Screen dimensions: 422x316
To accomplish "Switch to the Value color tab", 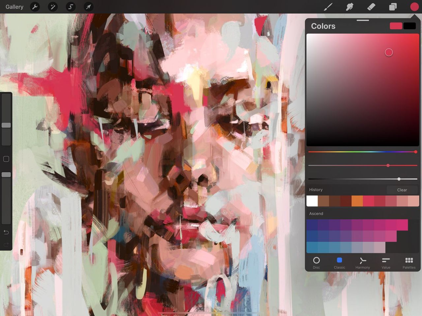I will pos(386,263).
